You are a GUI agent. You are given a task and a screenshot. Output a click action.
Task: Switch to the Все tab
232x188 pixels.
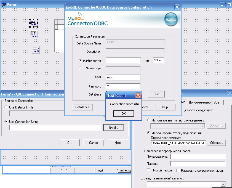click(217, 102)
